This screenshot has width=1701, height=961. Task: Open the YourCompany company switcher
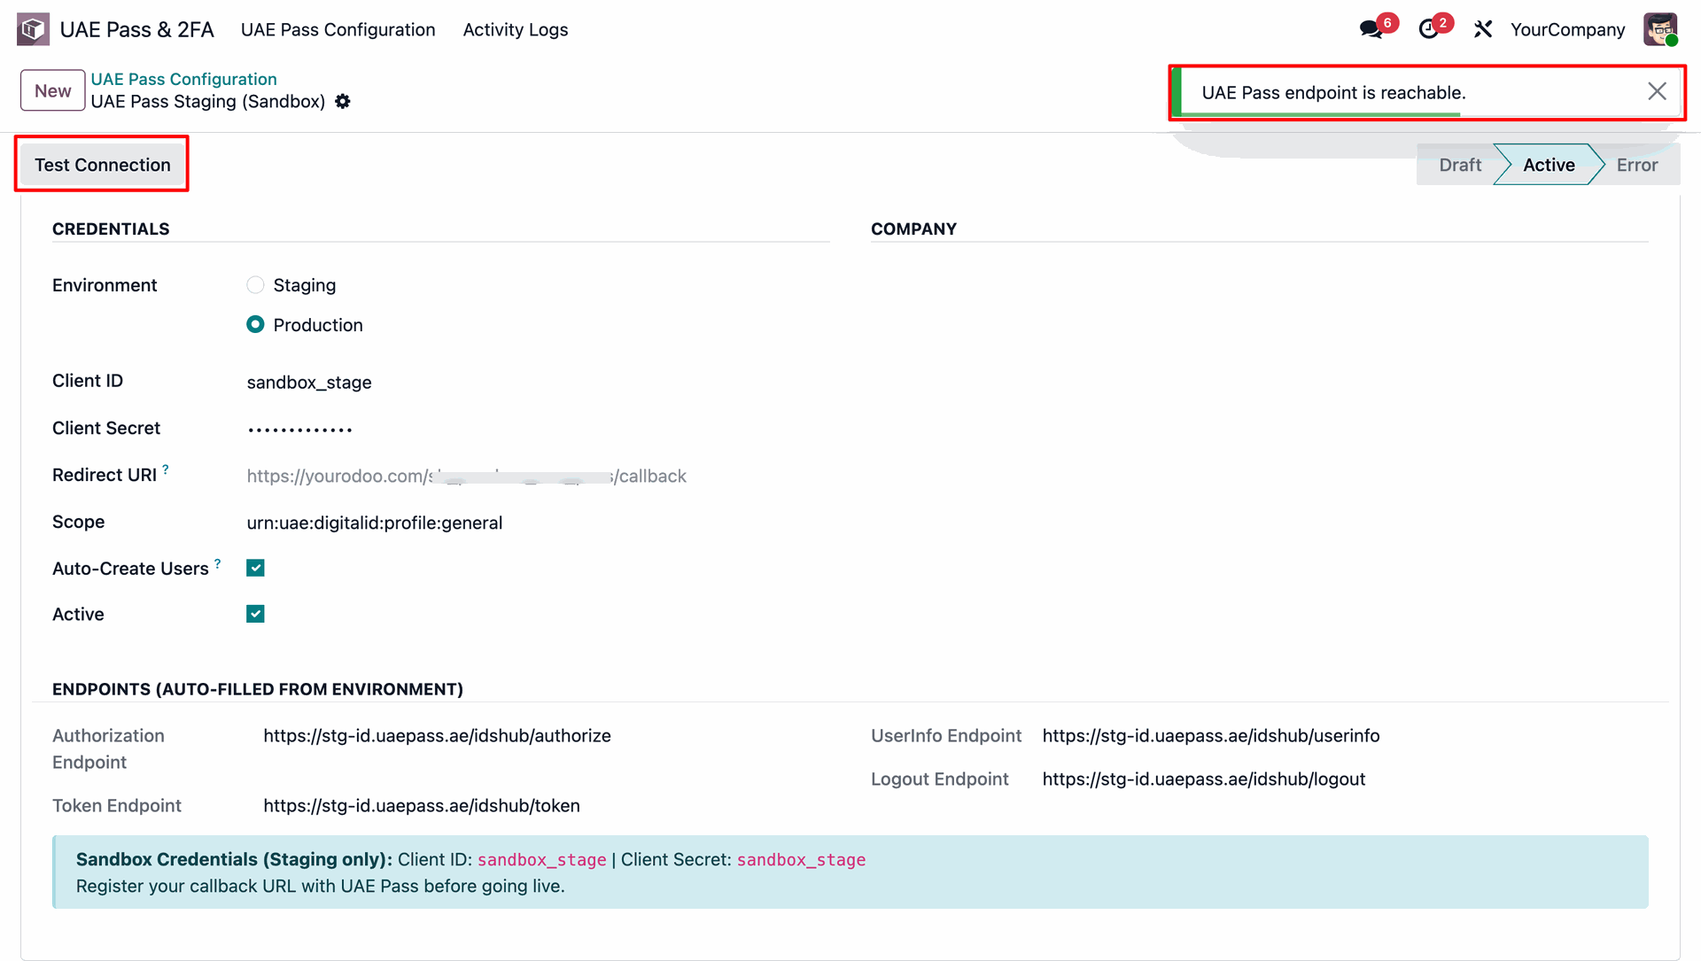pos(1567,29)
